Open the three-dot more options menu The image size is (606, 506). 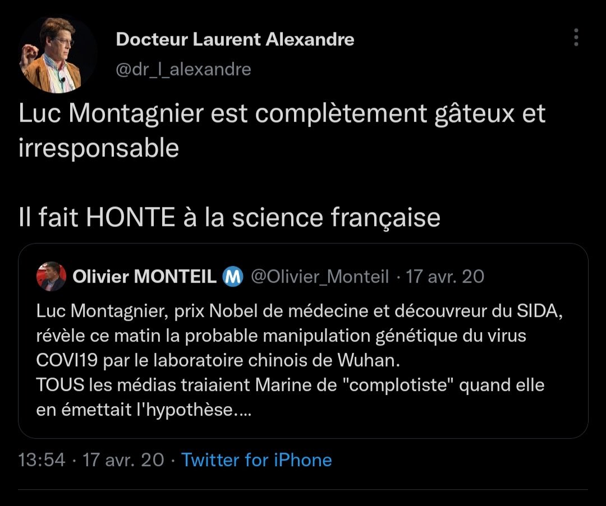pos(576,38)
